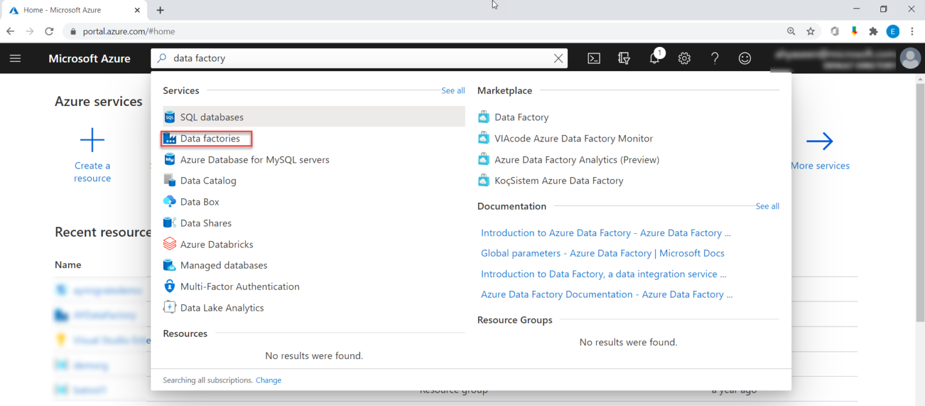Image resolution: width=925 pixels, height=406 pixels.
Task: Clear the search box with the X
Action: tap(558, 58)
